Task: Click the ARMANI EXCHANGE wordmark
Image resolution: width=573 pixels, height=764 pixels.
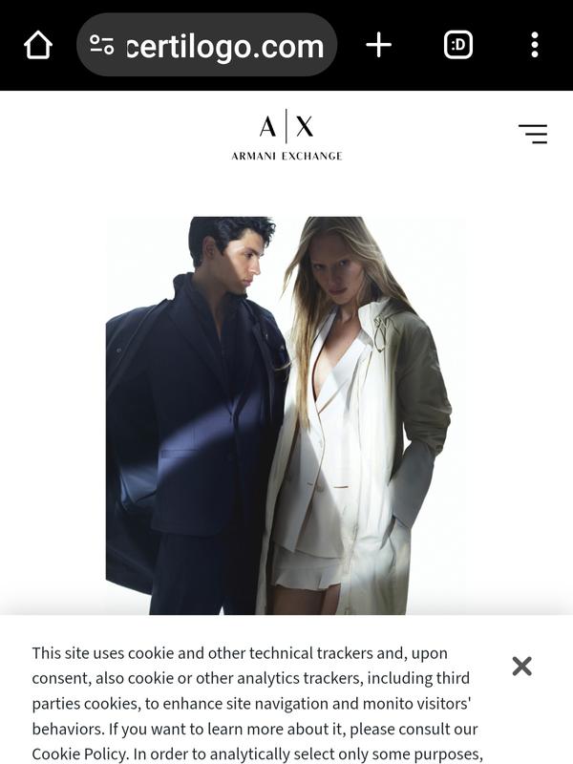Action: click(x=286, y=156)
